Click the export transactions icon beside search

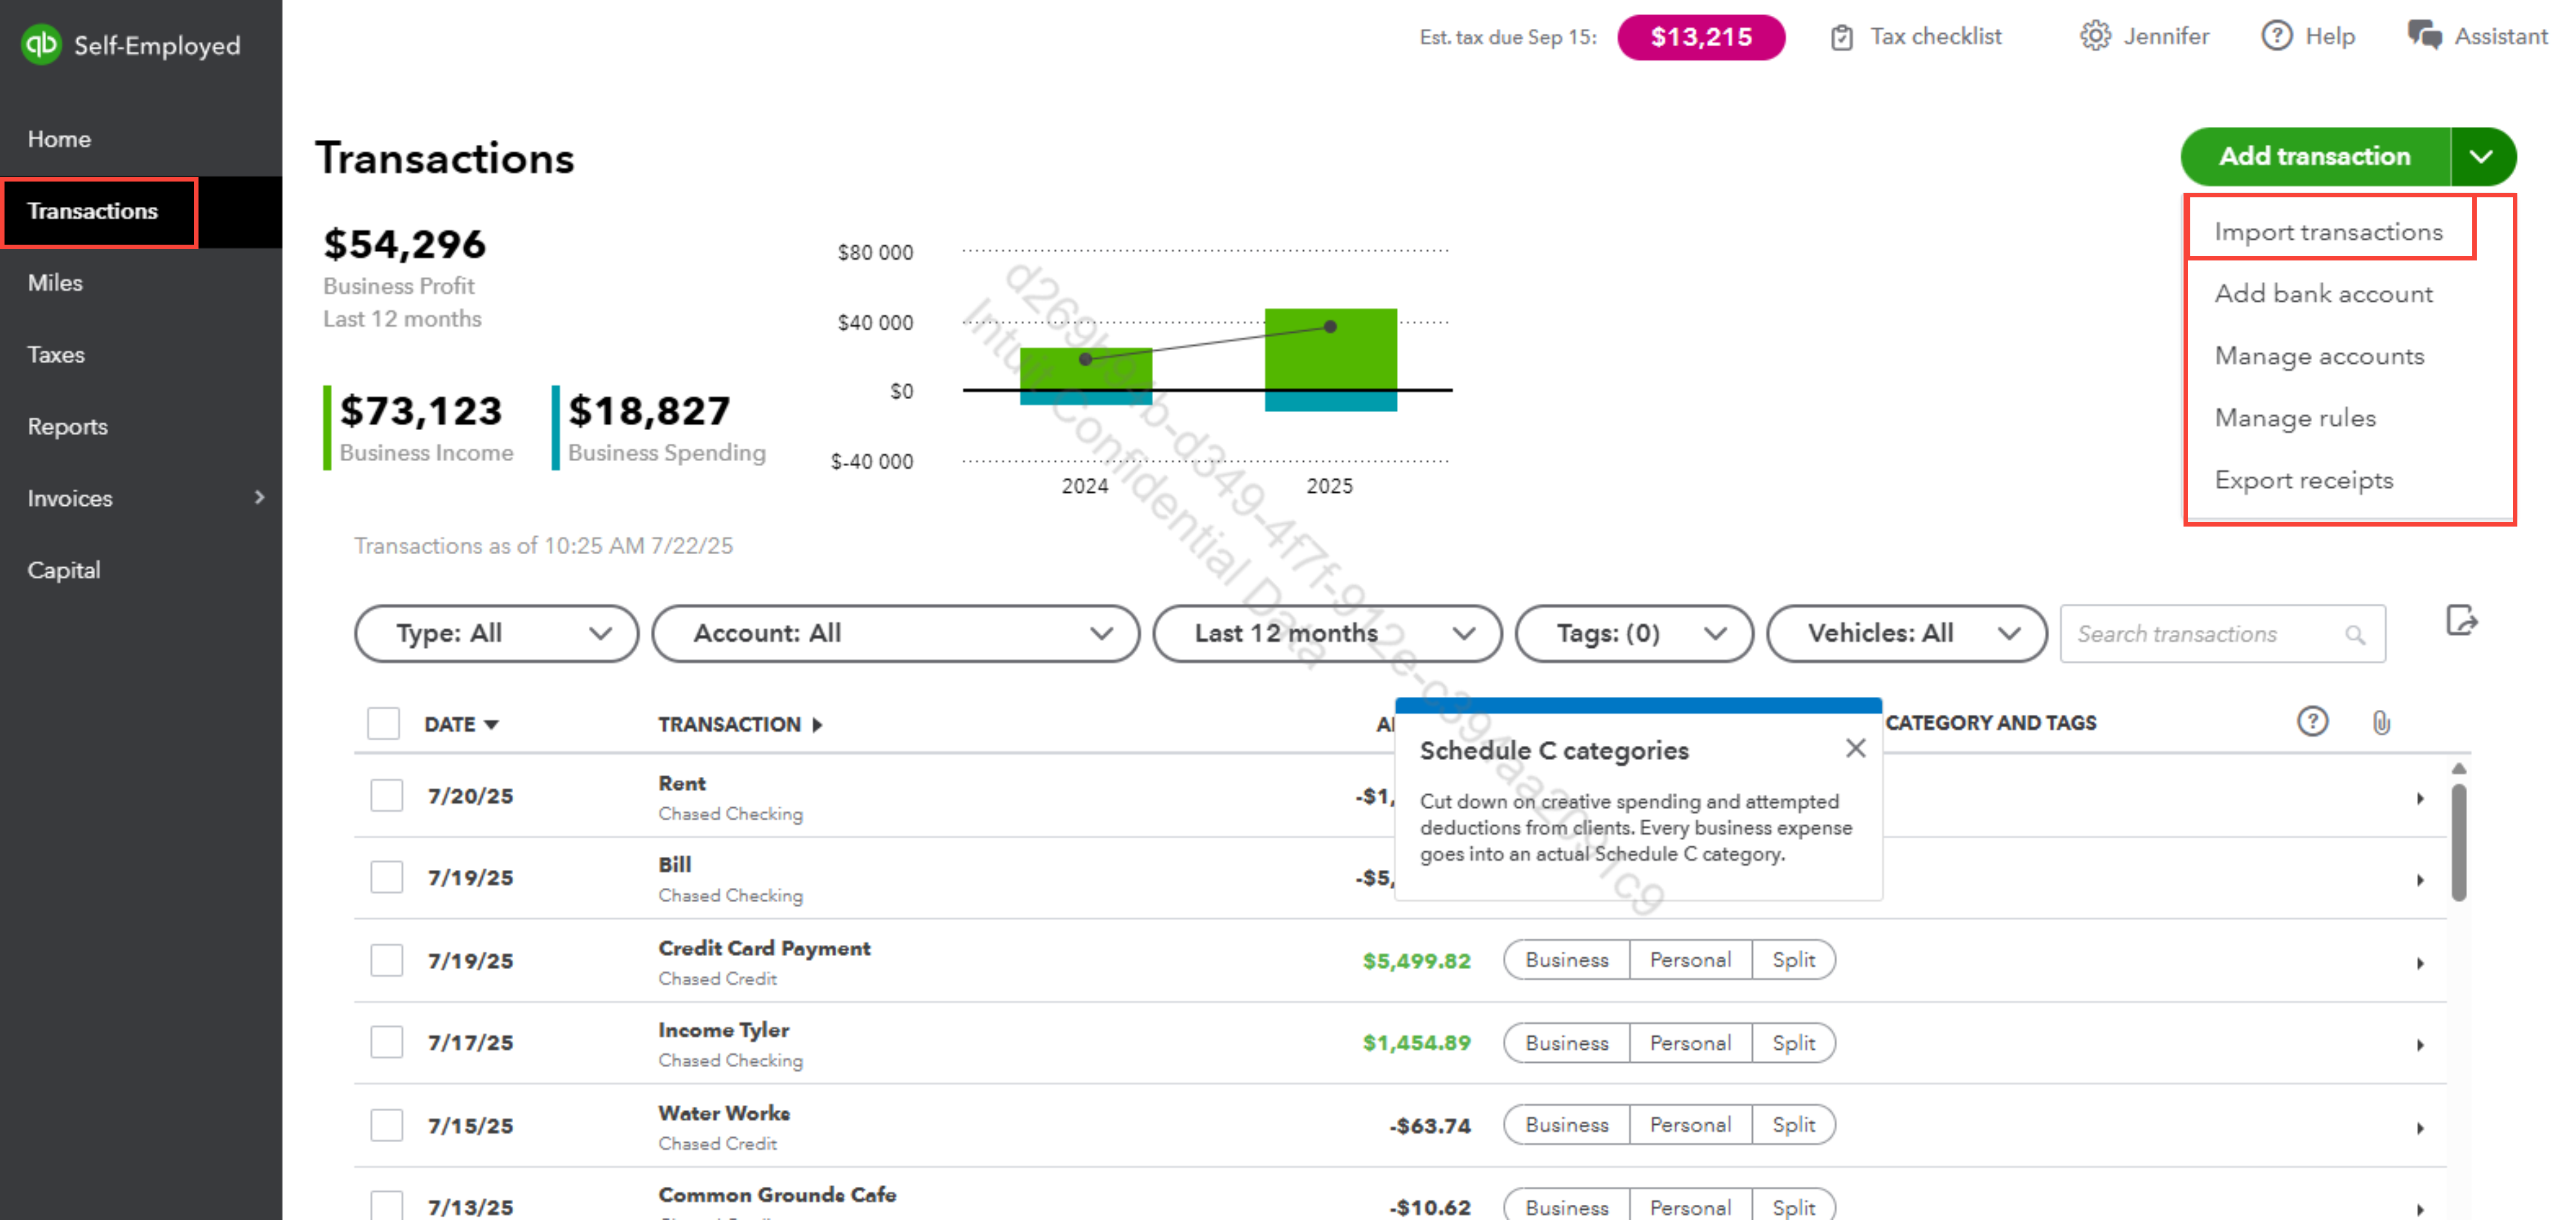(x=2461, y=621)
